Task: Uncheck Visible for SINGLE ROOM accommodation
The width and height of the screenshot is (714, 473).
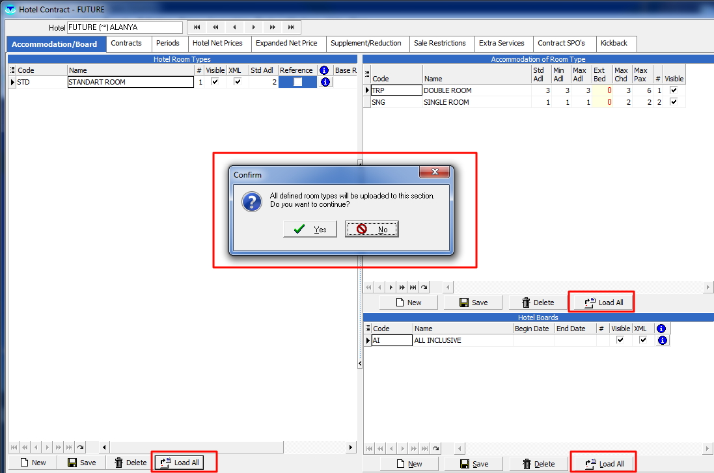Action: (x=674, y=102)
